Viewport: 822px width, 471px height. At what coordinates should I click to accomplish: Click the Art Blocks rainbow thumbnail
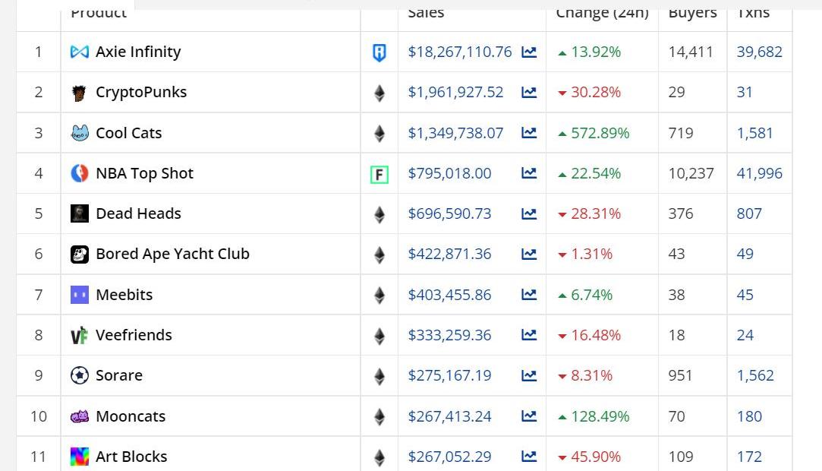click(x=80, y=457)
